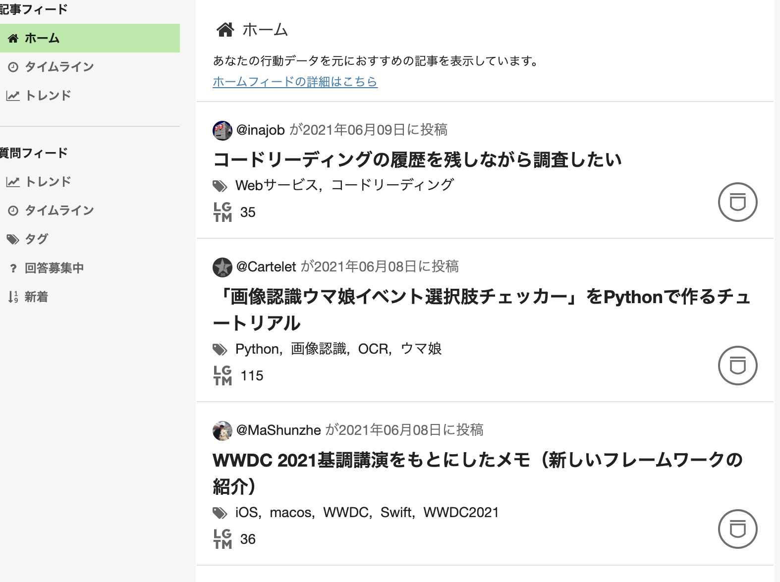Click the tag icon on the WWDC article
This screenshot has height=582, width=780.
(x=220, y=513)
